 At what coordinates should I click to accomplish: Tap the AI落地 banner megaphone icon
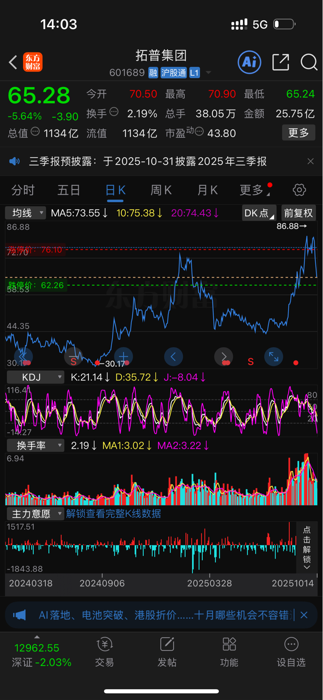click(x=19, y=615)
